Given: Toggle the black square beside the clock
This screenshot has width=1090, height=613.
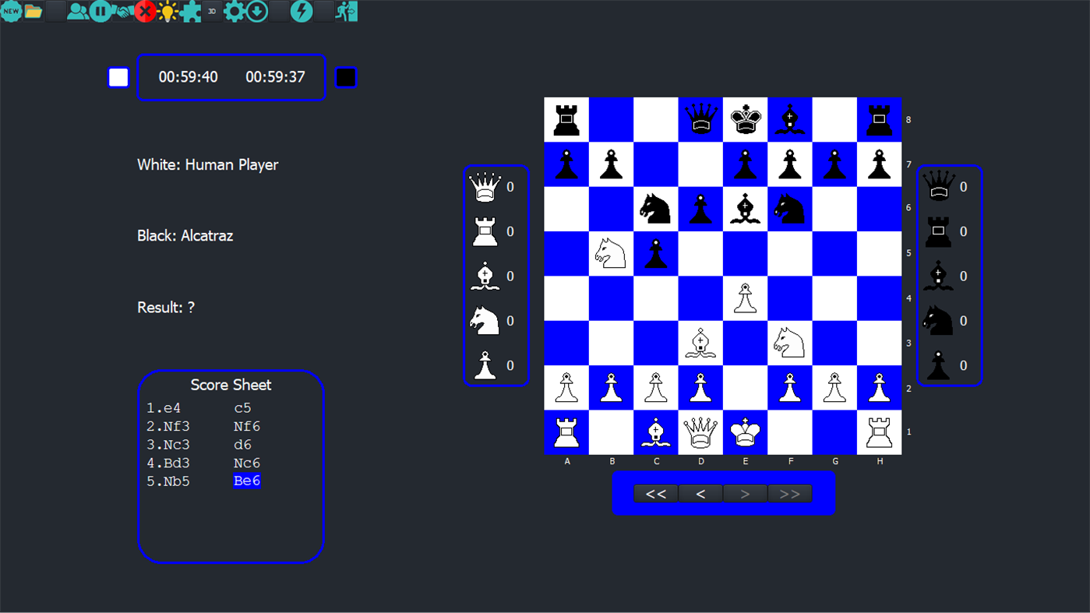Looking at the screenshot, I should [x=345, y=76].
